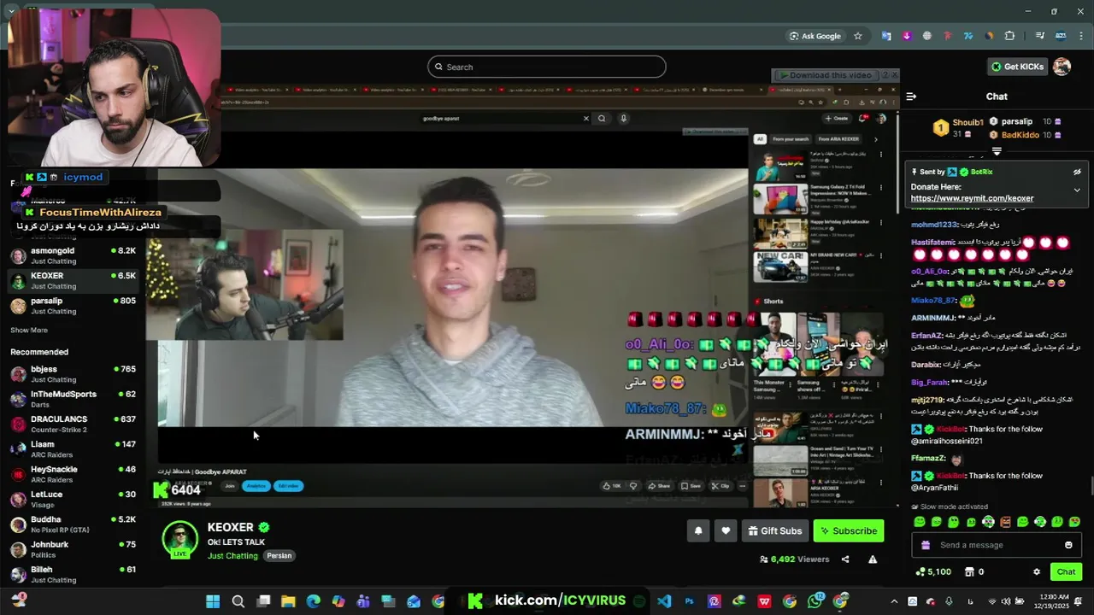Click the Kick search field
1094x615 pixels.
click(x=547, y=67)
